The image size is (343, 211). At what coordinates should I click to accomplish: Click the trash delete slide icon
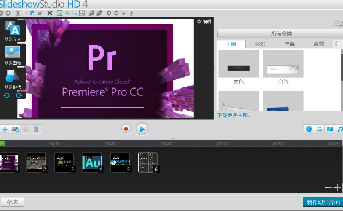[36, 129]
